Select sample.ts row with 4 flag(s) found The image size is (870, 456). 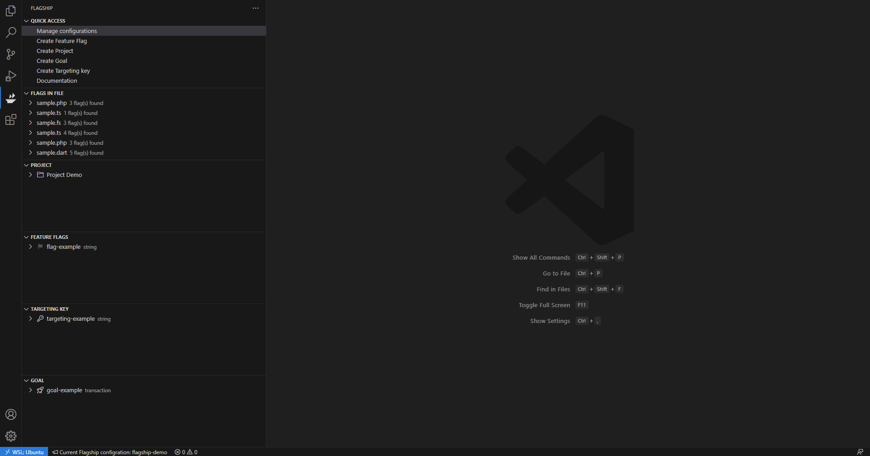144,133
